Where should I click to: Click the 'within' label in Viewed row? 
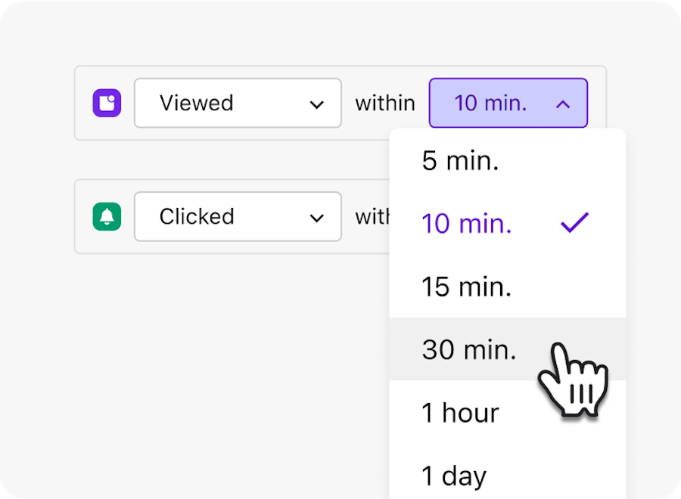coord(385,104)
